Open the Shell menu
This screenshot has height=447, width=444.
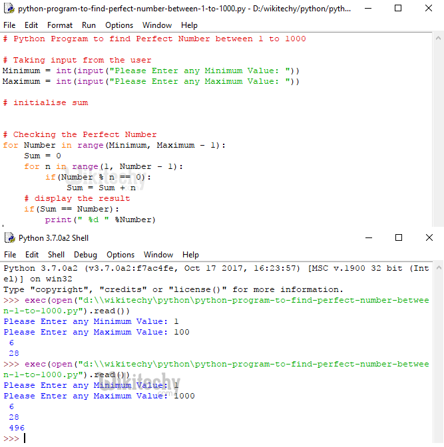pyautogui.click(x=57, y=255)
